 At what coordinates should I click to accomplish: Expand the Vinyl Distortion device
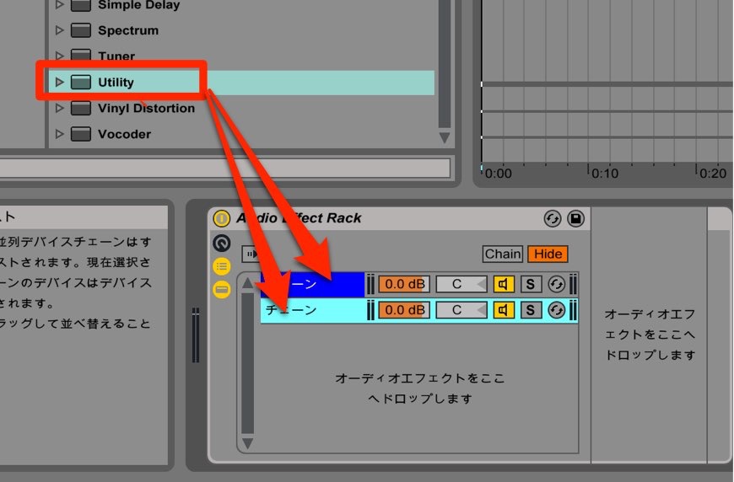point(59,108)
